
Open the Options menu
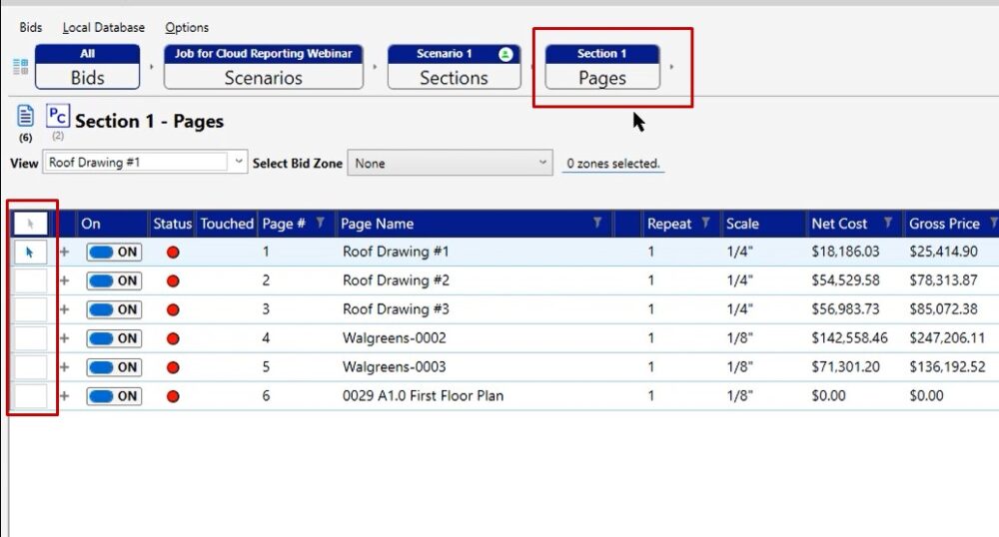point(187,28)
